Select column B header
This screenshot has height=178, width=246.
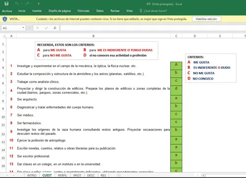coord(93,36)
